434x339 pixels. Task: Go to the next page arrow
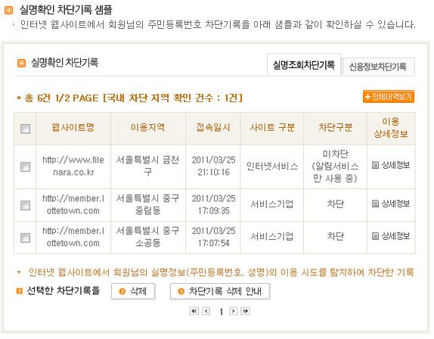(x=234, y=311)
